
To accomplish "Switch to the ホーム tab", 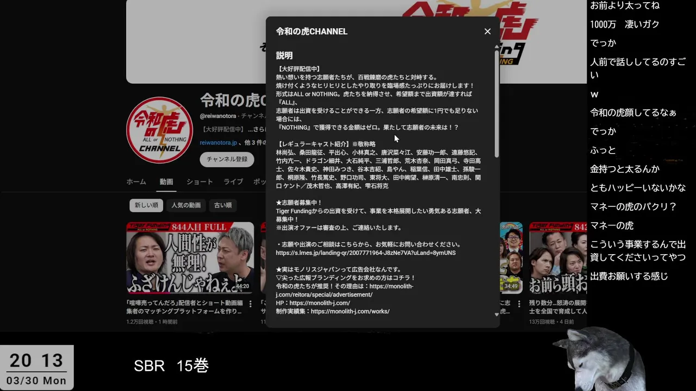I will (136, 182).
